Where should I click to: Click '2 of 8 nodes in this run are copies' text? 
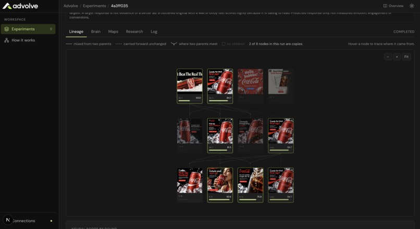(276, 44)
